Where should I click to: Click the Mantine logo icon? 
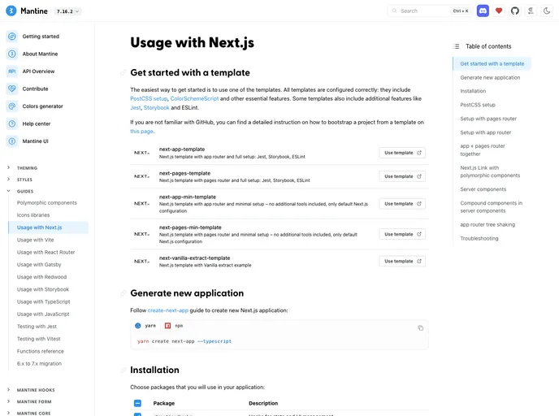click(11, 11)
